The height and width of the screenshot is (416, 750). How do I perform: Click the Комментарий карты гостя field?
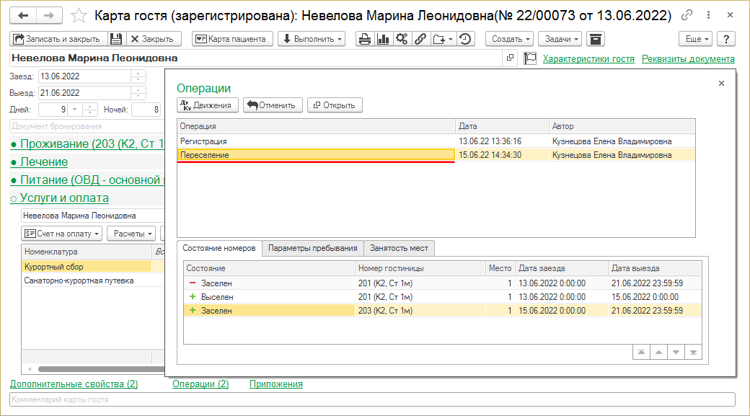point(371,399)
